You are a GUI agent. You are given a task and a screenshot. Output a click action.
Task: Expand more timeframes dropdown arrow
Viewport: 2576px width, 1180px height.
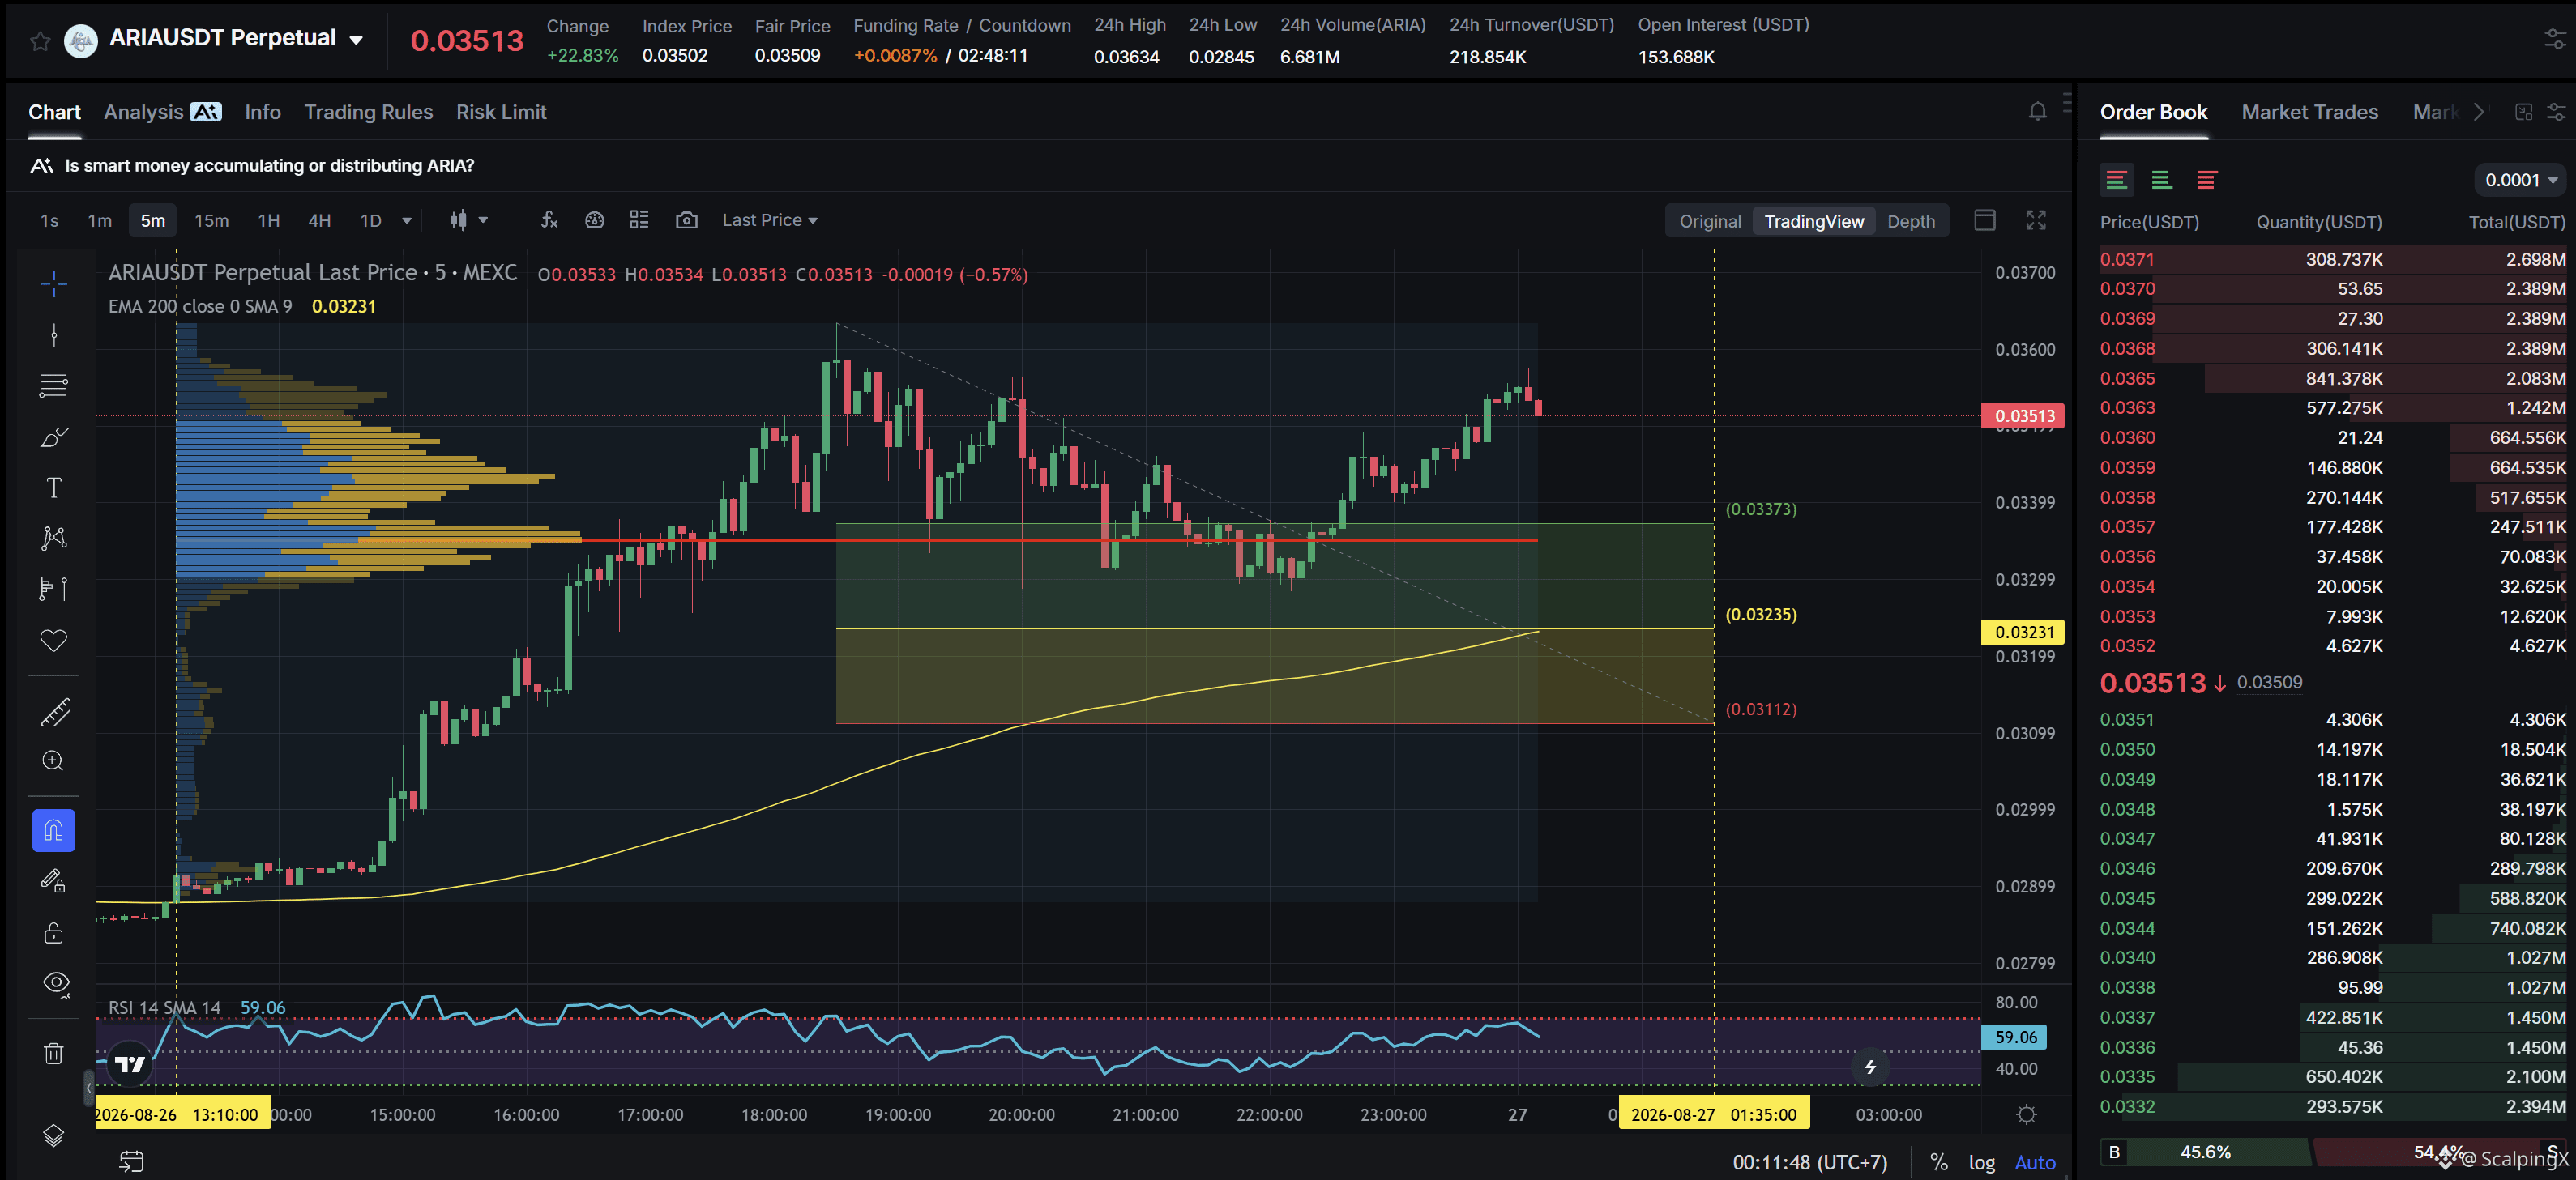406,221
